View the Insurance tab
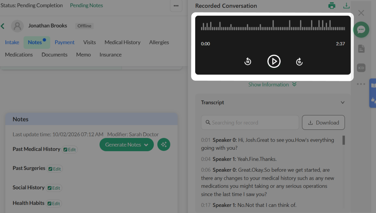Screen dimensions: 376x213 110,55
